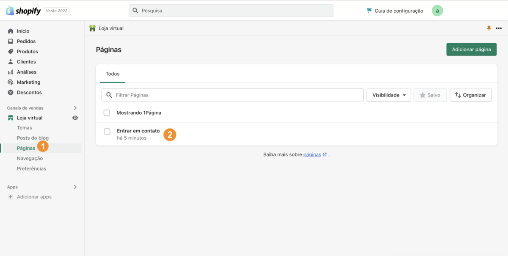508x256 pixels.
Task: Open Temas in the sidebar
Action: click(25, 128)
